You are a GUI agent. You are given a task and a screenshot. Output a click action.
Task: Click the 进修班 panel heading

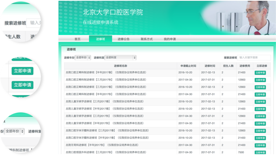pos(71,49)
